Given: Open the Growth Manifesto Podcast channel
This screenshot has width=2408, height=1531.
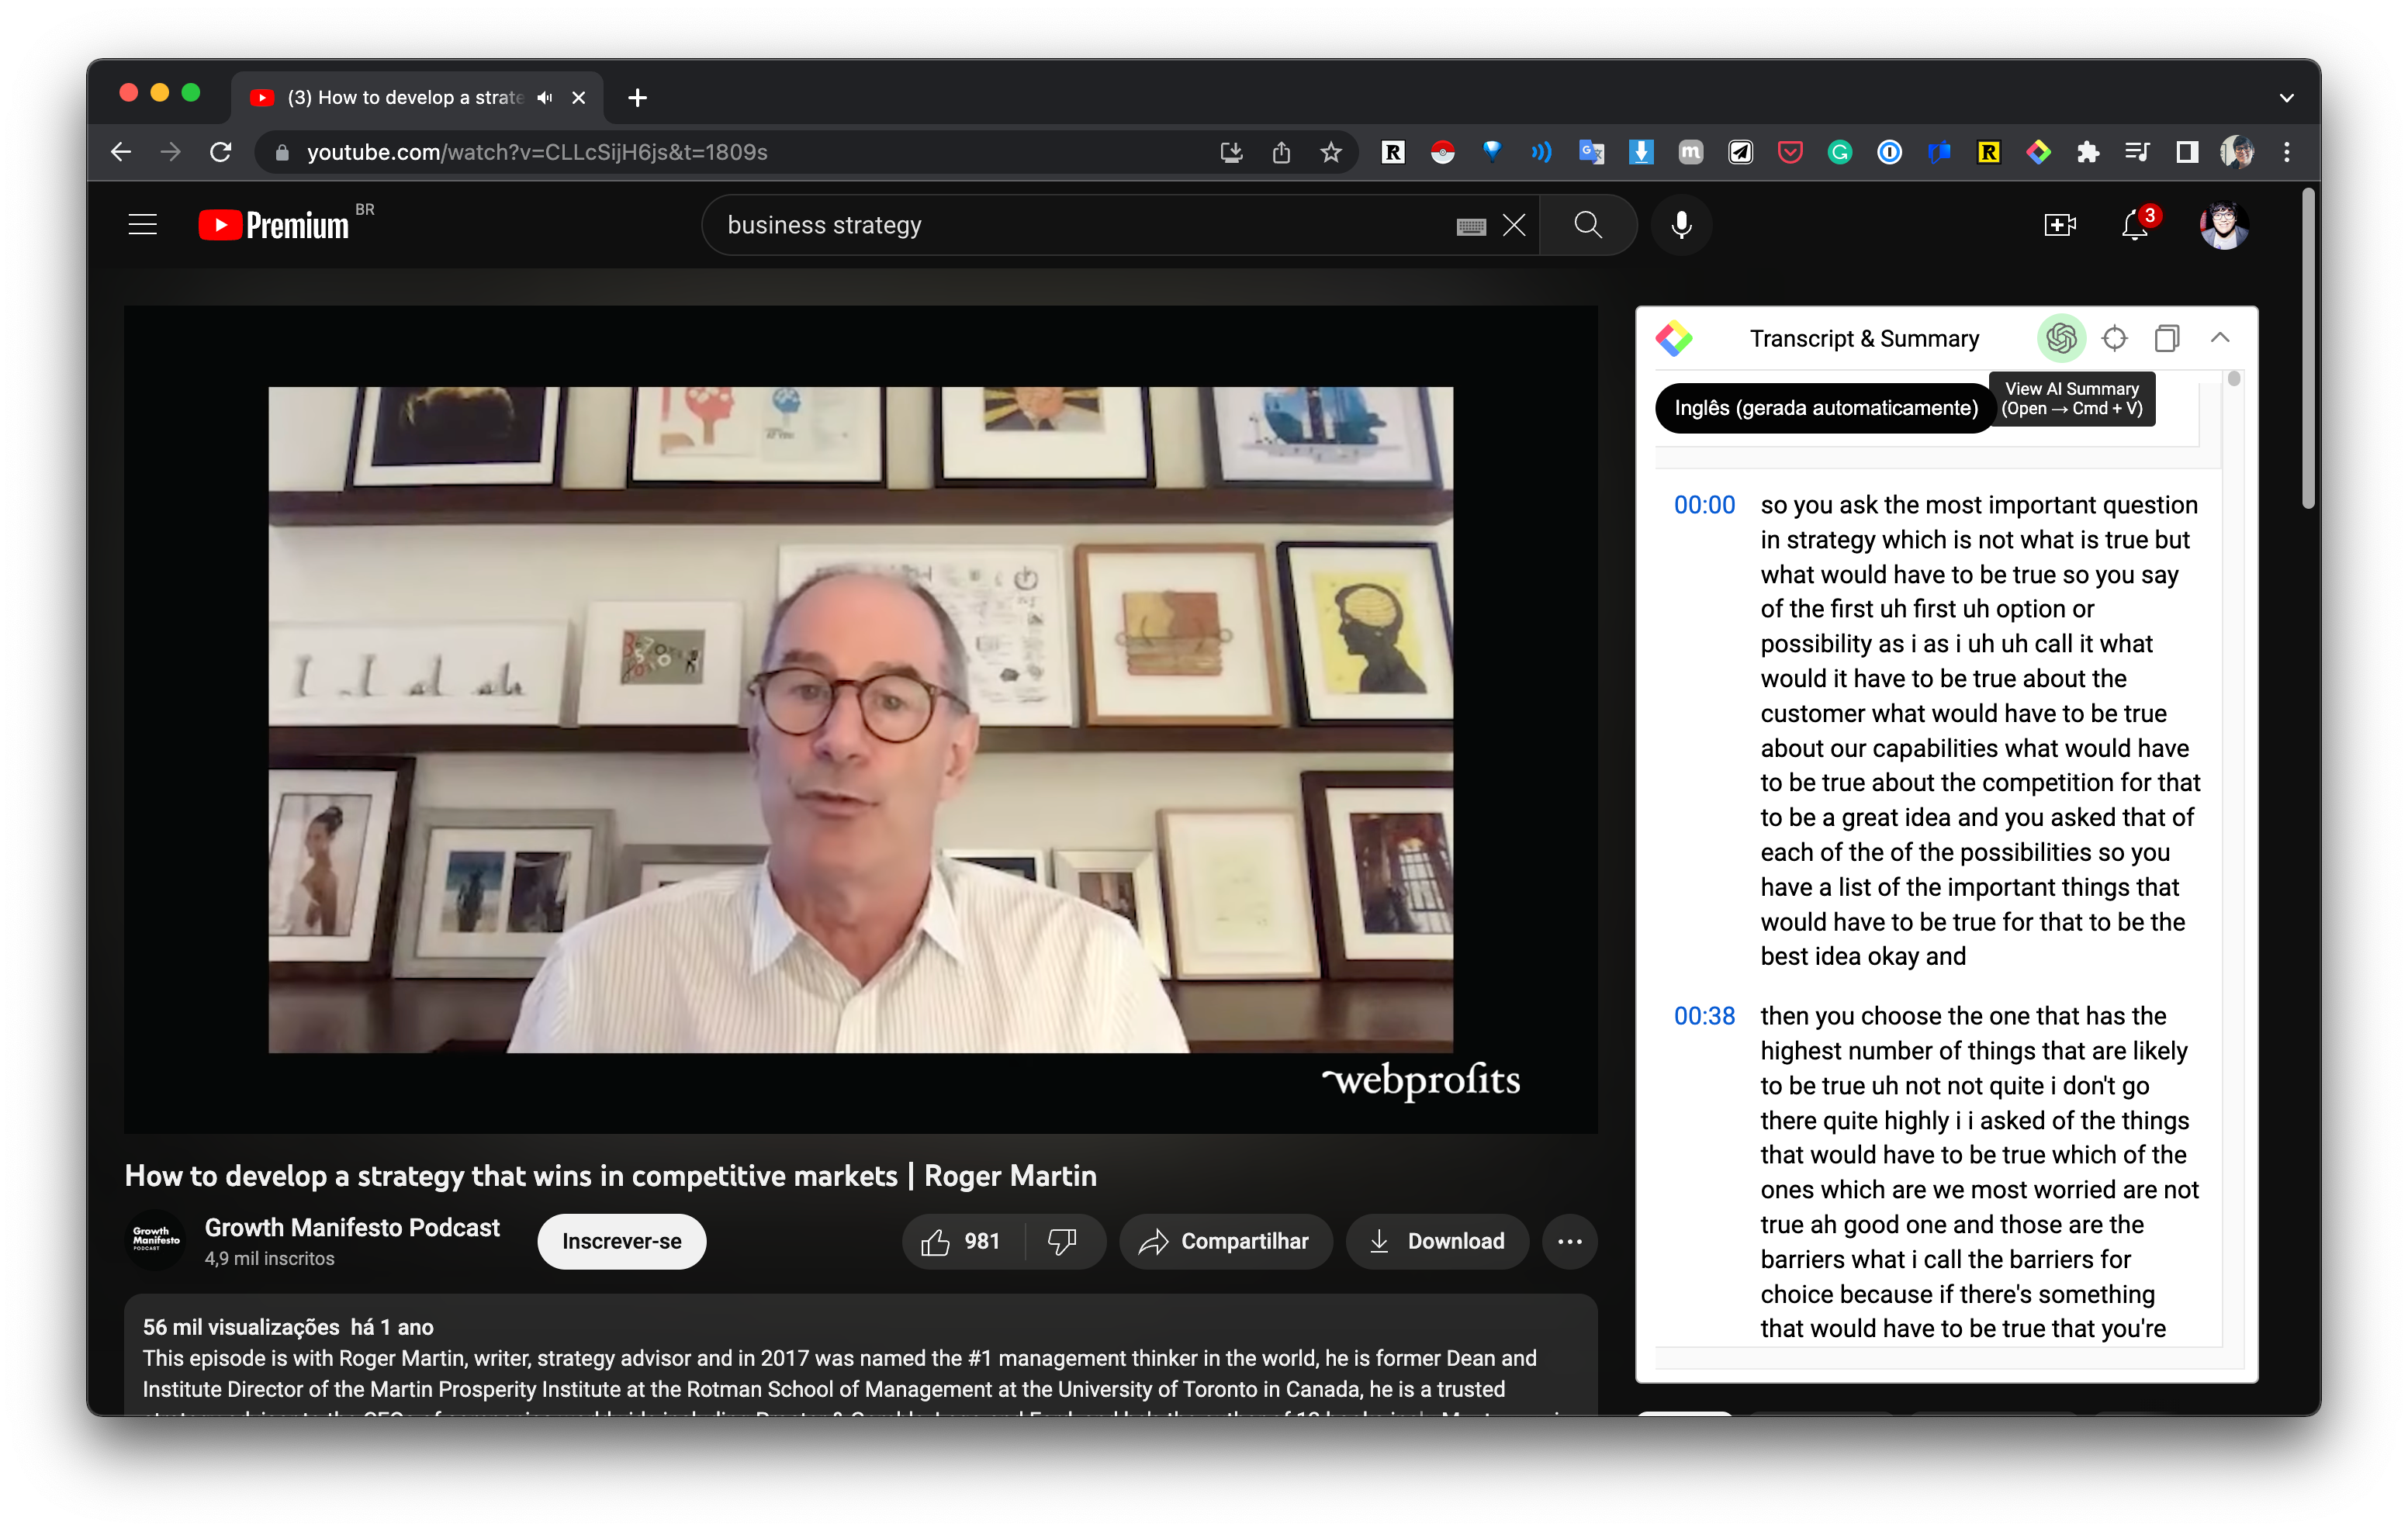Looking at the screenshot, I should click(x=352, y=1228).
